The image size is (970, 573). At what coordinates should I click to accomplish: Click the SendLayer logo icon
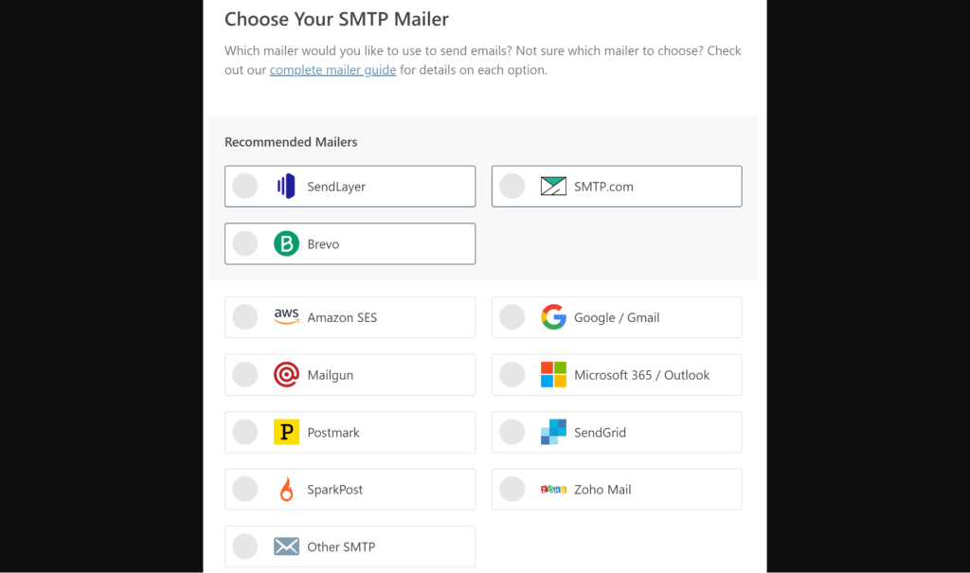coord(286,187)
